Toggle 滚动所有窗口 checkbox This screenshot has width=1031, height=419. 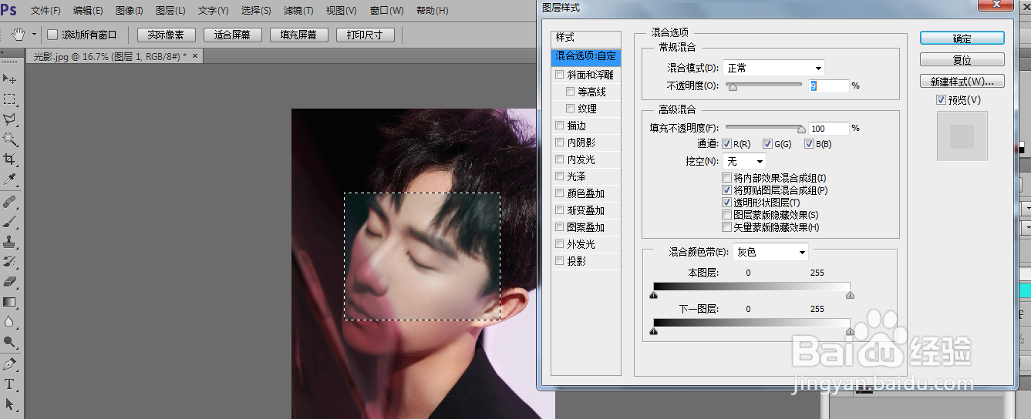tap(52, 35)
